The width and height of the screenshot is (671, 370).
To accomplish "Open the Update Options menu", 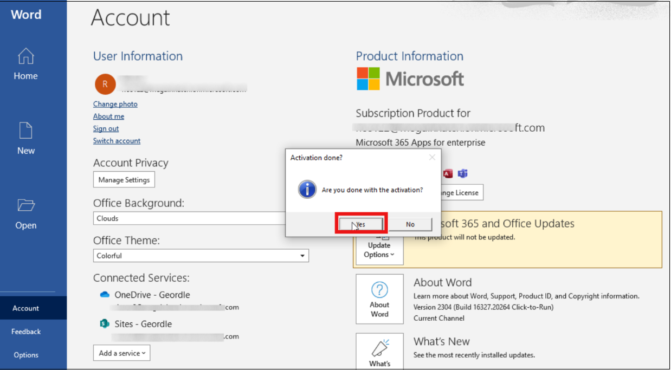I will point(379,249).
